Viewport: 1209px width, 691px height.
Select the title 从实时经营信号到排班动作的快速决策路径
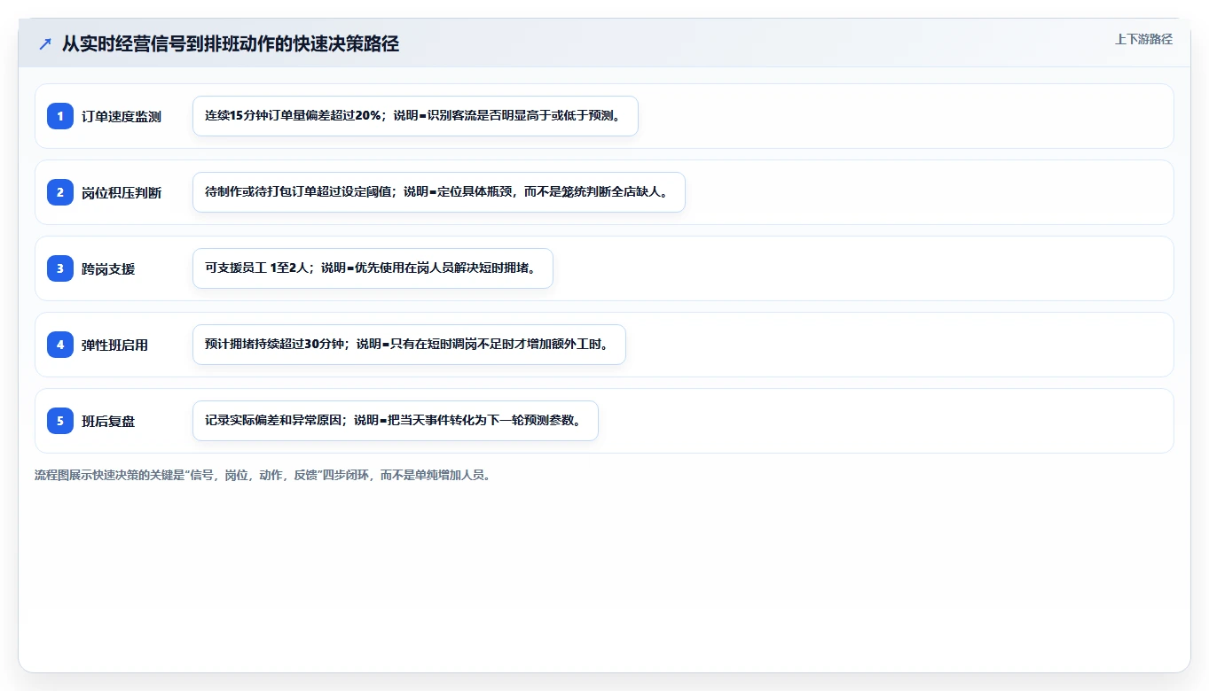pyautogui.click(x=231, y=44)
